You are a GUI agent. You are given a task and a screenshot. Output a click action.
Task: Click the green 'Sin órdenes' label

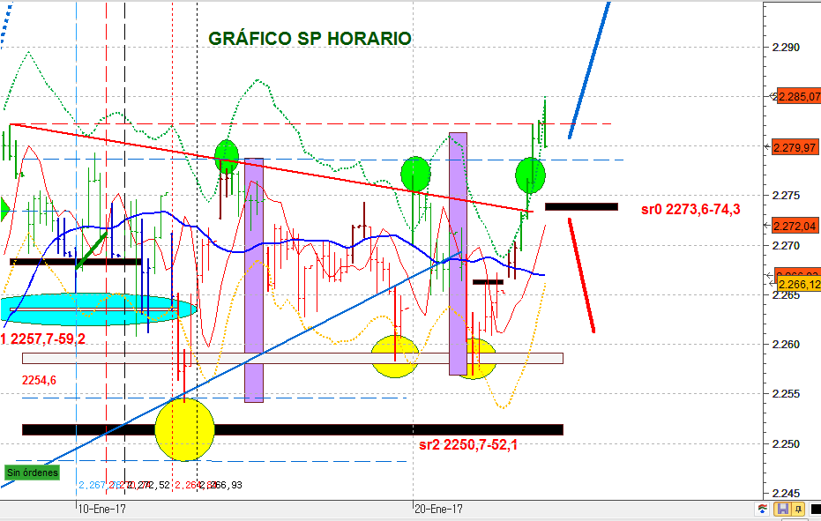point(32,473)
